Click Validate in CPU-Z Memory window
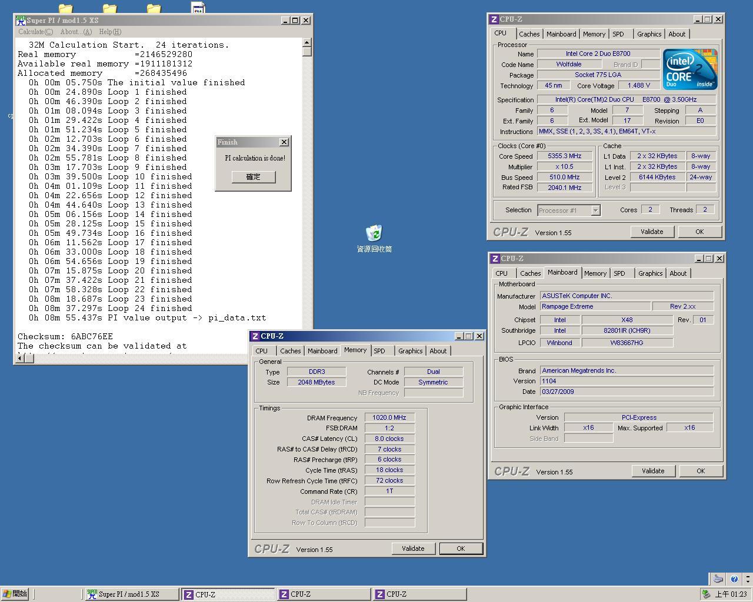This screenshot has height=602, width=753. [413, 549]
